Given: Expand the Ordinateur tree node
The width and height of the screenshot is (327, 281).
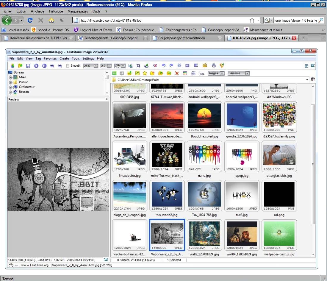Looking at the screenshot, I should coord(10,87).
